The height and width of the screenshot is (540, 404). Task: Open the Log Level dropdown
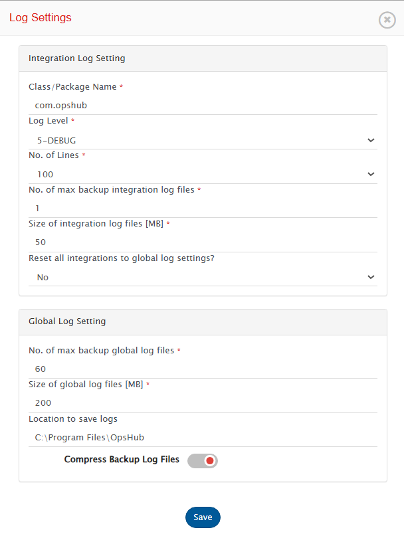pos(203,140)
